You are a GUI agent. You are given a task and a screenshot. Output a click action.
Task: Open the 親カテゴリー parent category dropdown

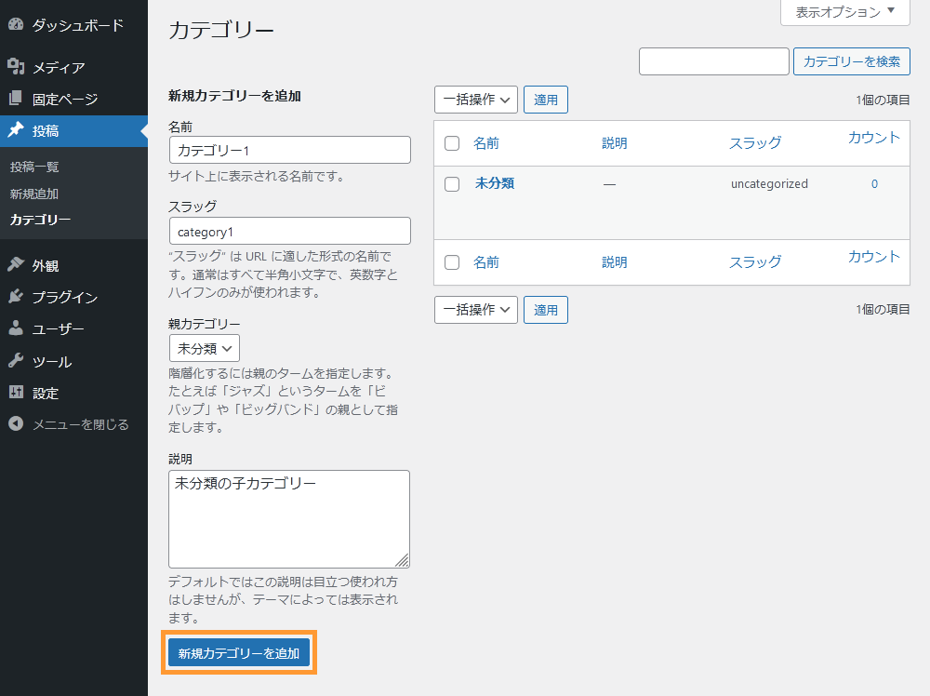point(204,347)
